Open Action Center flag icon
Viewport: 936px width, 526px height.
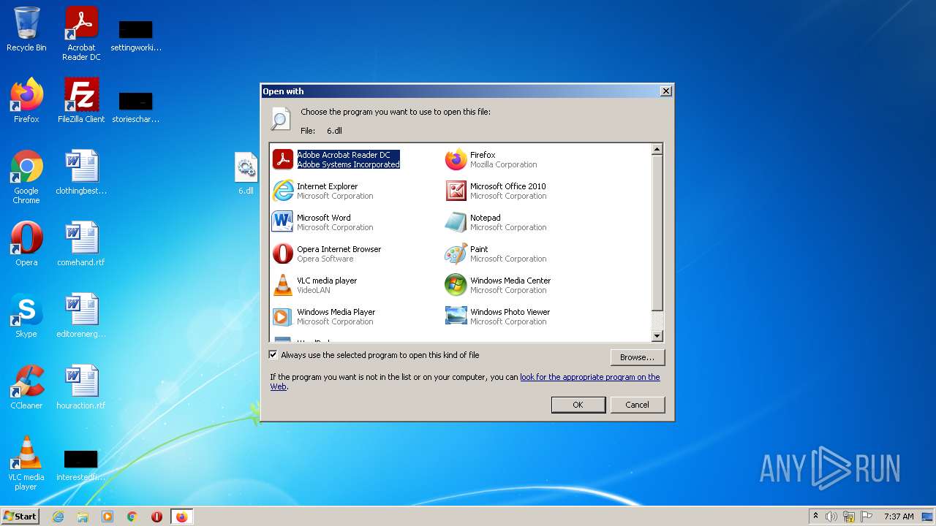pos(867,517)
